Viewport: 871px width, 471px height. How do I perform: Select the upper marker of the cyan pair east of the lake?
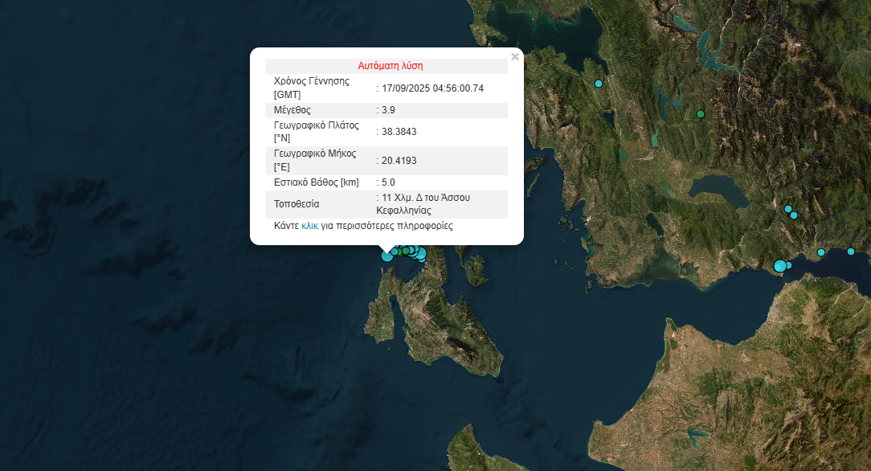coord(787,209)
